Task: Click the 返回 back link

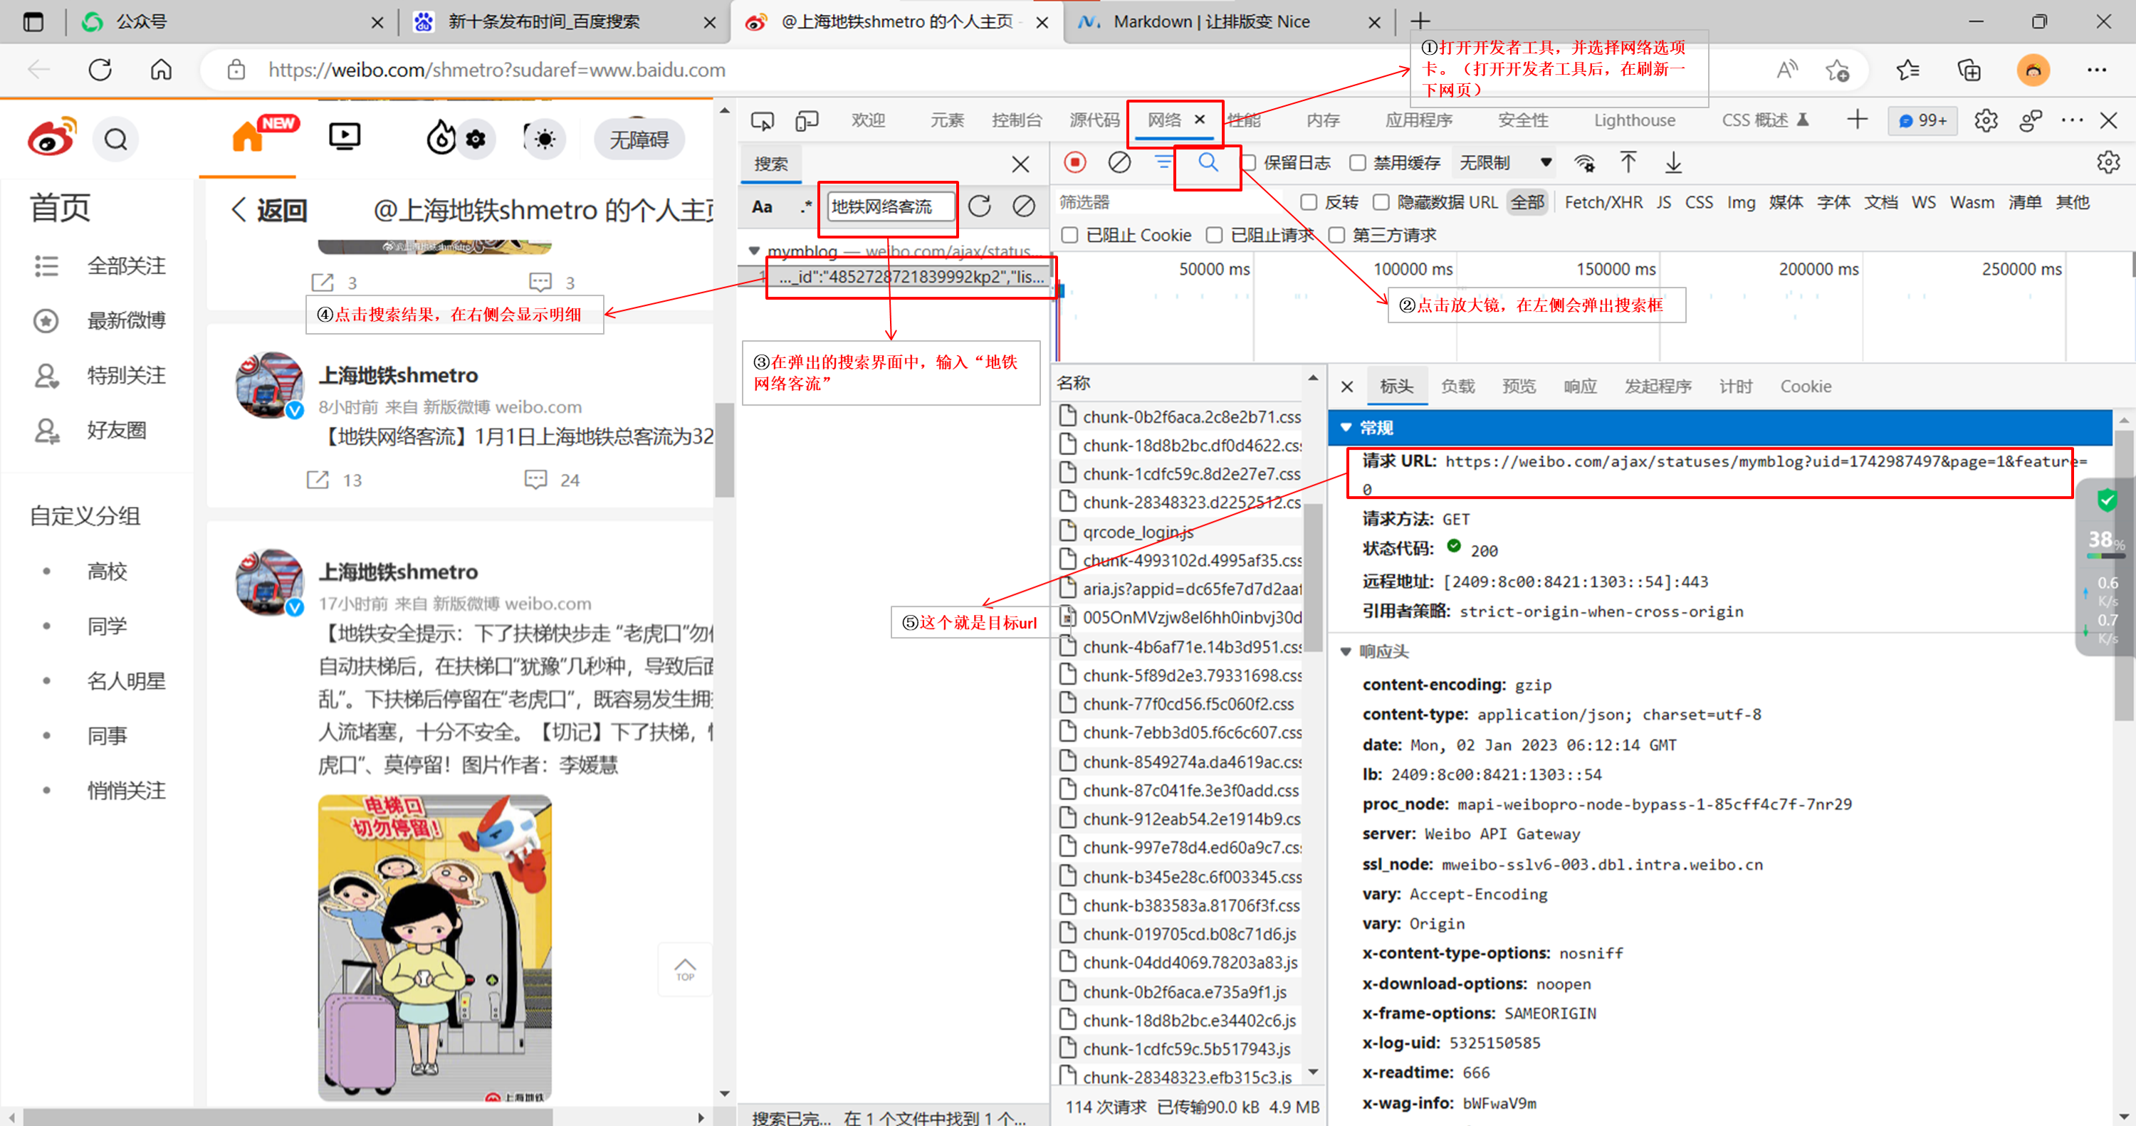Action: point(269,211)
